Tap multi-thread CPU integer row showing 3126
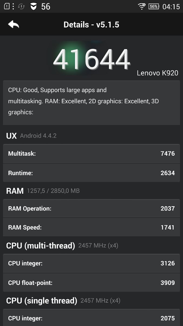Viewport: 183px width, 326px height. (91, 263)
